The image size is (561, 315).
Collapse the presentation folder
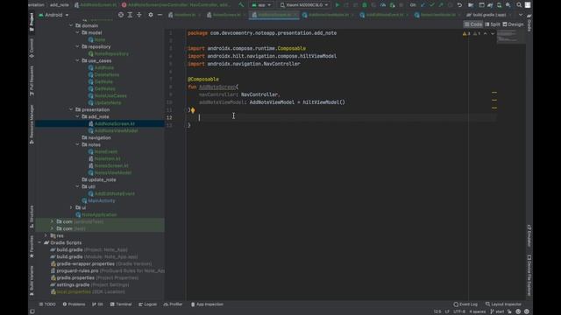coord(71,109)
